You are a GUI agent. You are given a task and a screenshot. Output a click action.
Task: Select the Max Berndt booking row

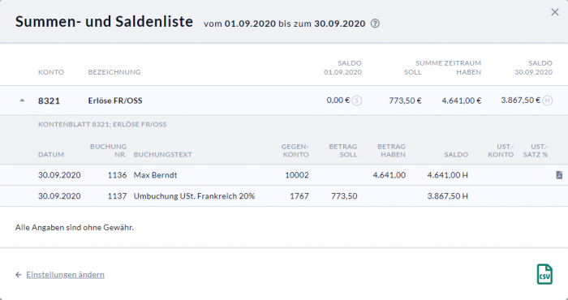tap(284, 175)
